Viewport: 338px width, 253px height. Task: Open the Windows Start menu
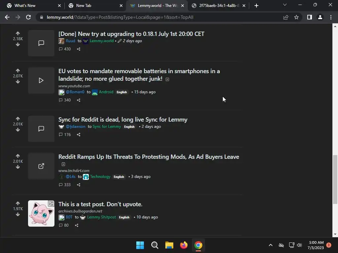140,245
